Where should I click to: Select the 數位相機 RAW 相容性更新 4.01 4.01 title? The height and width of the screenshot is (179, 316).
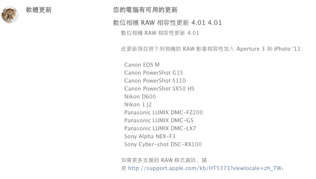click(x=167, y=22)
